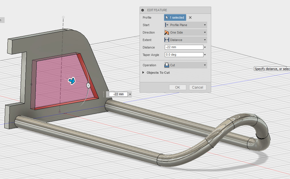Clear the profile selection with the X icon
Image resolution: width=290 pixels, height=179 pixels.
pyautogui.click(x=190, y=17)
